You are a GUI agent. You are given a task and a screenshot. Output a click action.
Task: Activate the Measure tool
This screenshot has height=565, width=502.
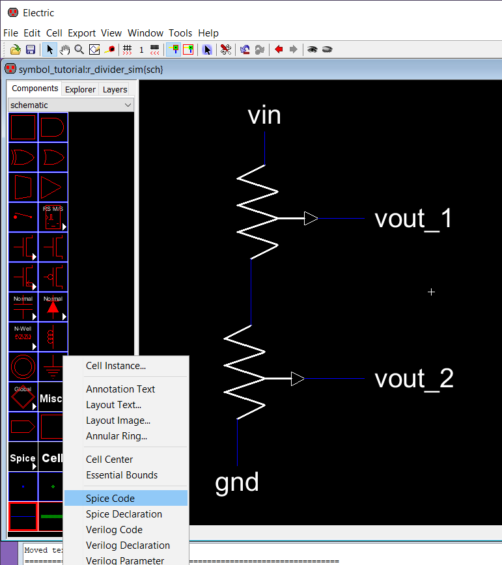109,49
